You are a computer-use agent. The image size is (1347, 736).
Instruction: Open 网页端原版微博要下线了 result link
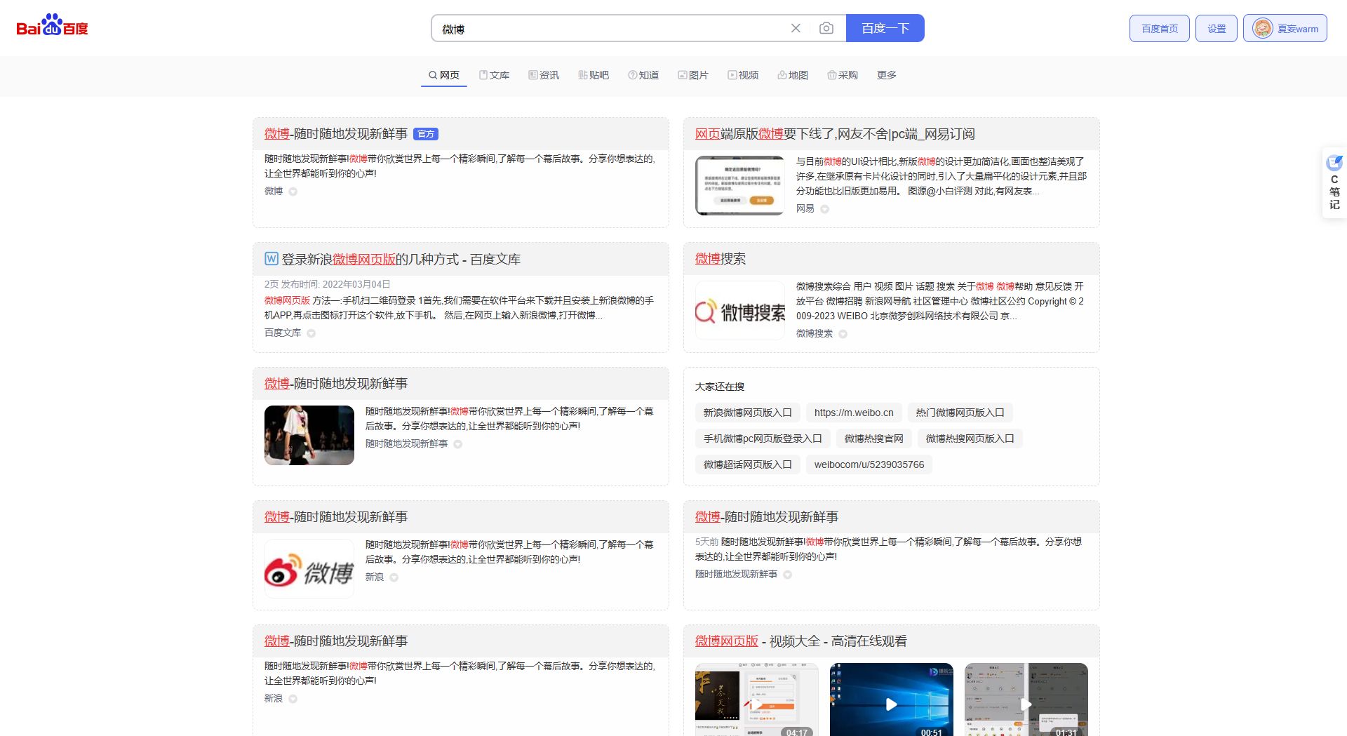[835, 134]
